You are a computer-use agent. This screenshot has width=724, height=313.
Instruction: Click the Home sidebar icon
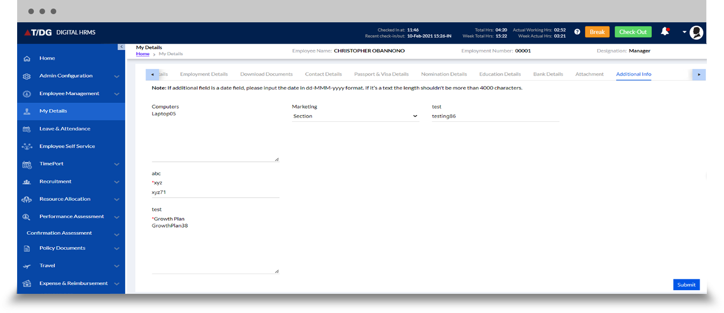27,59
